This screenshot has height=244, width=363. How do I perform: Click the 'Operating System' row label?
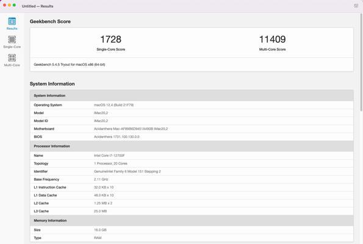tap(48, 105)
